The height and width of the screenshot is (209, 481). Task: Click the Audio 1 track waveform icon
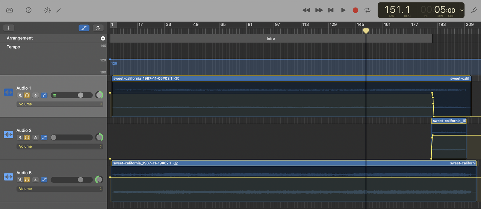[x=8, y=92]
